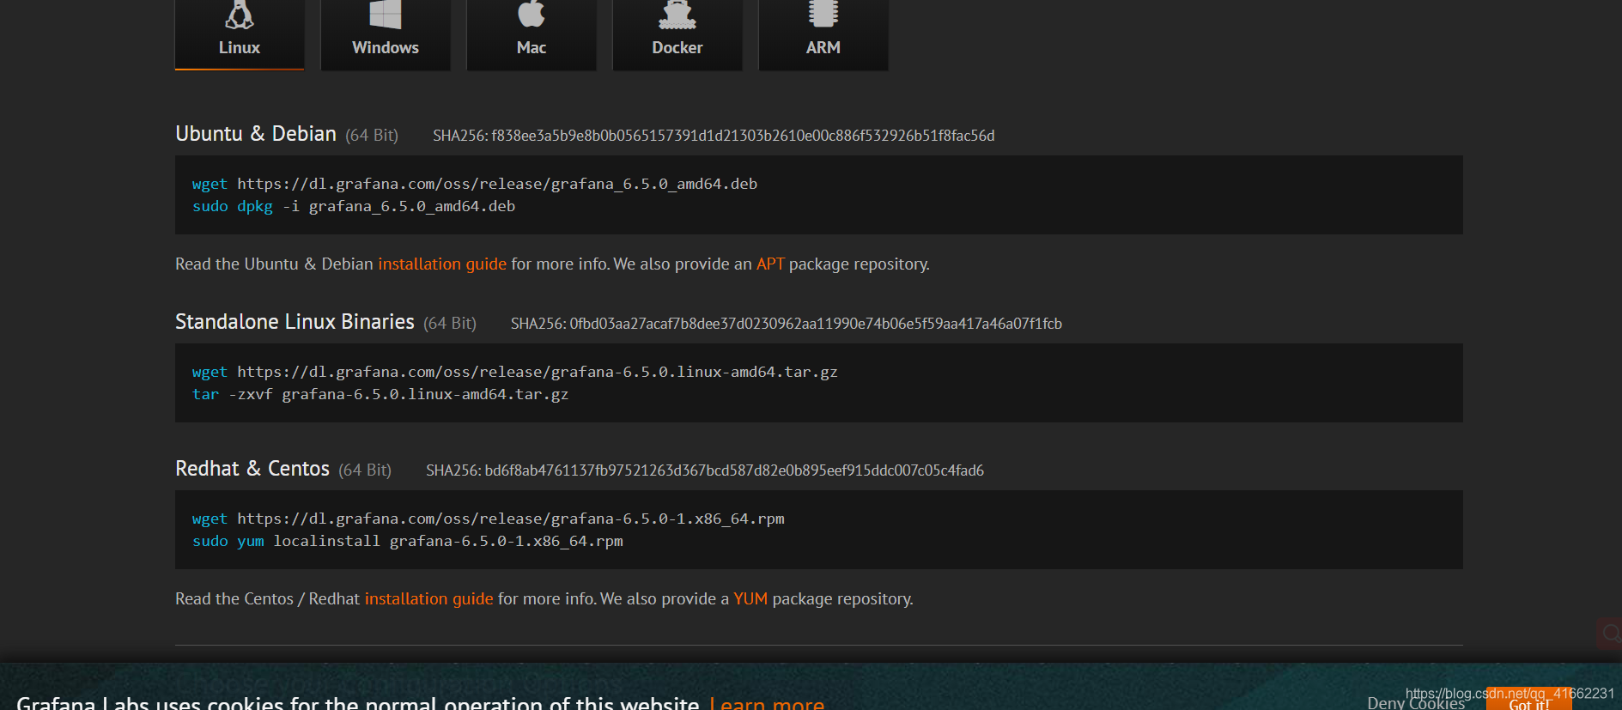This screenshot has height=710, width=1622.
Task: Switch to the ARM tab label
Action: point(823,48)
